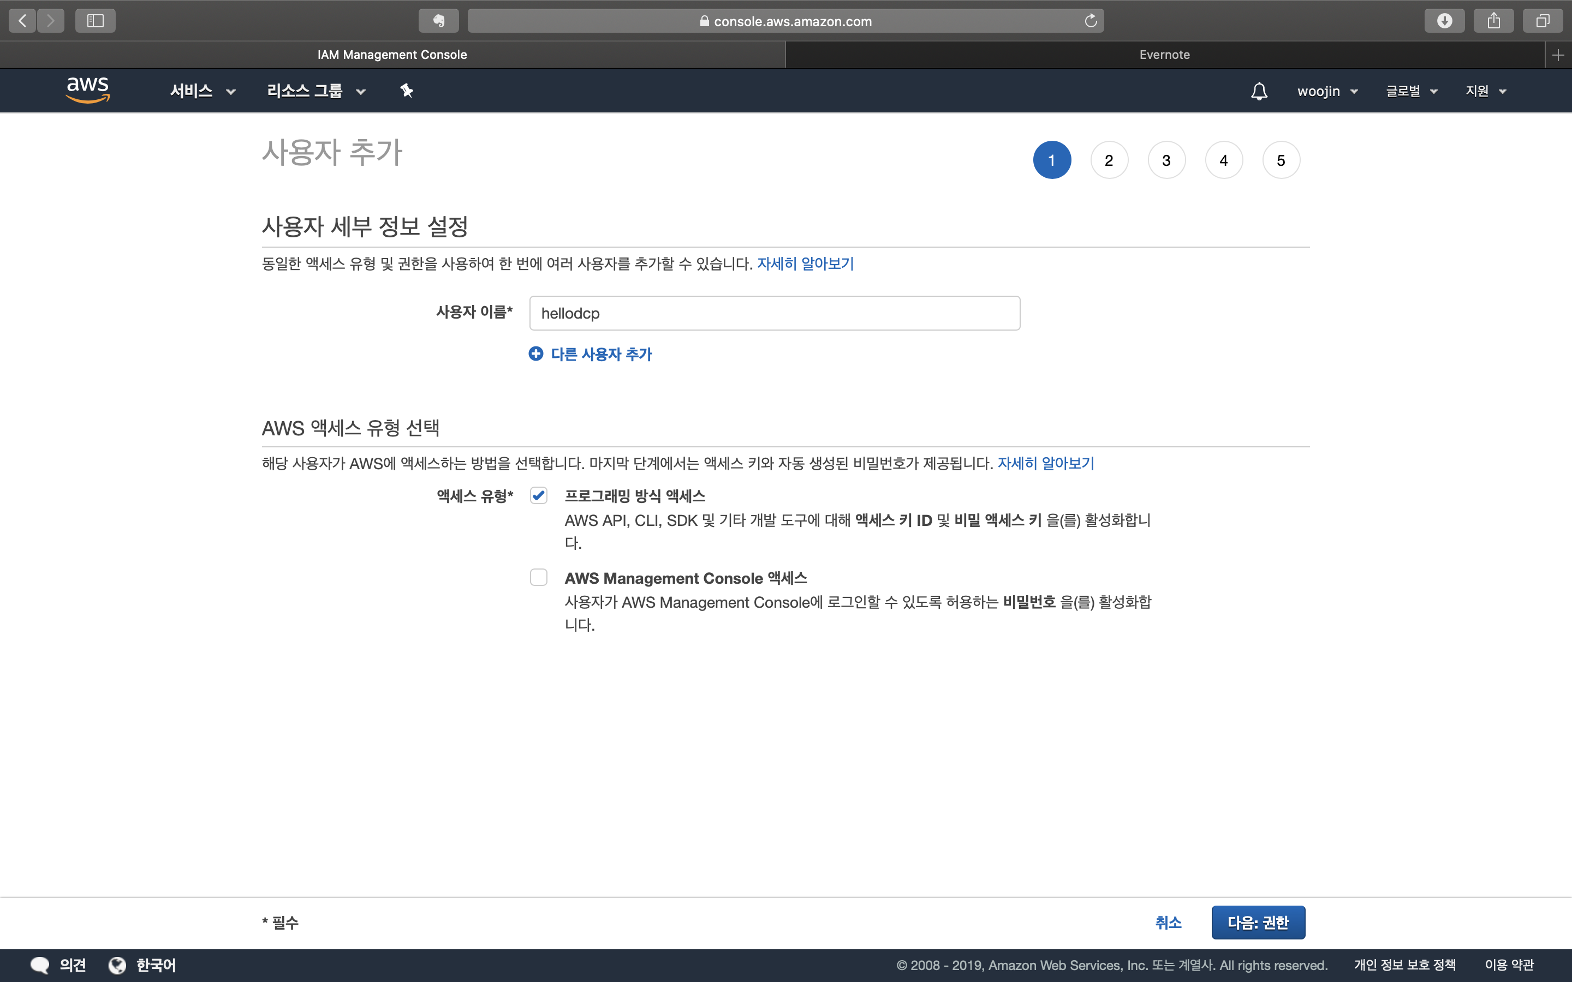
Task: Open the notifications bell icon
Action: tap(1259, 91)
